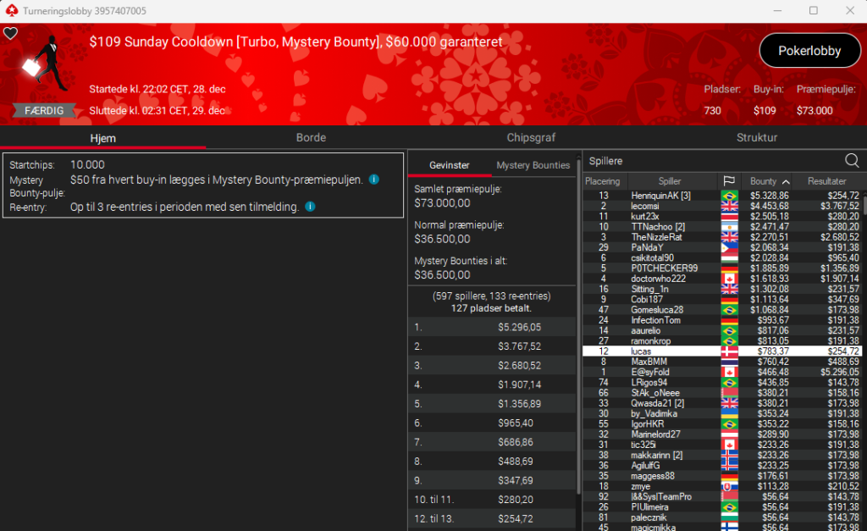The width and height of the screenshot is (867, 531).
Task: Open the Struktur tab
Action: pyautogui.click(x=756, y=137)
